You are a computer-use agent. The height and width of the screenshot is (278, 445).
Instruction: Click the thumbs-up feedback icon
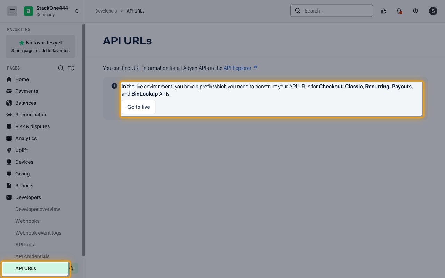point(384,11)
